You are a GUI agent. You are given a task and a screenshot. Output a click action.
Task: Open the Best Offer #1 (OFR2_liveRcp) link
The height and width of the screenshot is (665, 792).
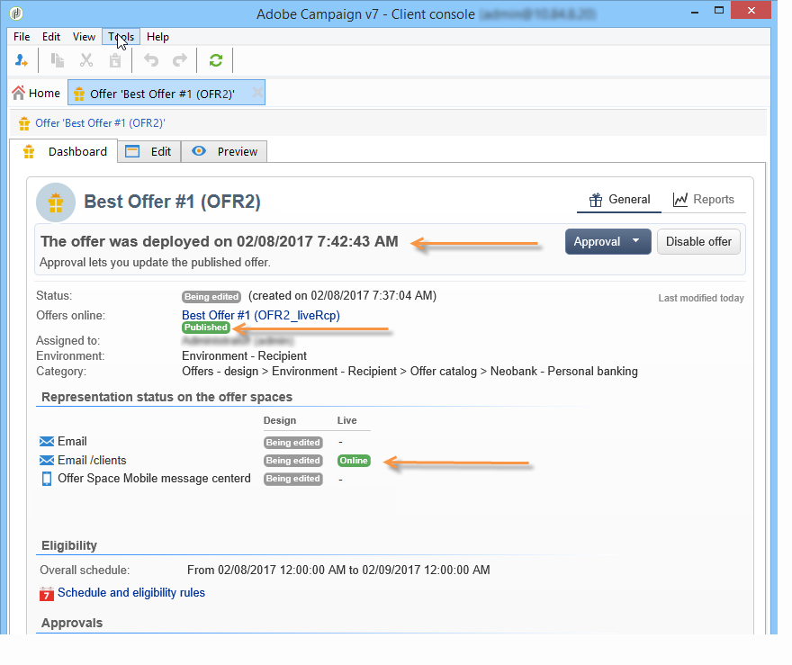[261, 316]
